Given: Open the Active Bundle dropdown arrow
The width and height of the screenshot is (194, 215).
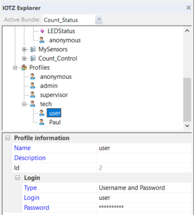Looking at the screenshot, I should [99, 20].
